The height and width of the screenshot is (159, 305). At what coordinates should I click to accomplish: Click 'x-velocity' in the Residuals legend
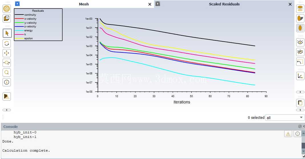[30, 19]
